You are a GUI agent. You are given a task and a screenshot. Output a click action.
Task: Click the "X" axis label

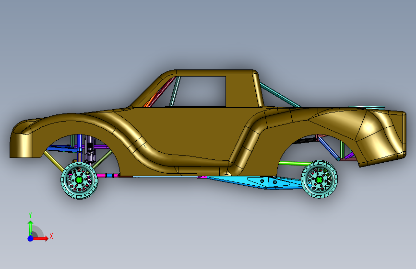click(x=51, y=236)
